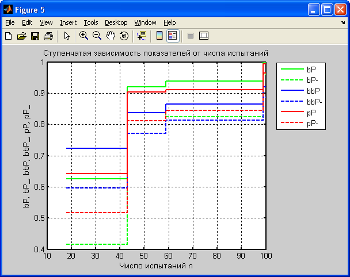Click the x-axis label Число испытаний n
The width and height of the screenshot is (350, 277).
pyautogui.click(x=156, y=266)
